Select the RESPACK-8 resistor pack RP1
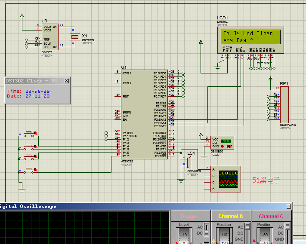 284,105
